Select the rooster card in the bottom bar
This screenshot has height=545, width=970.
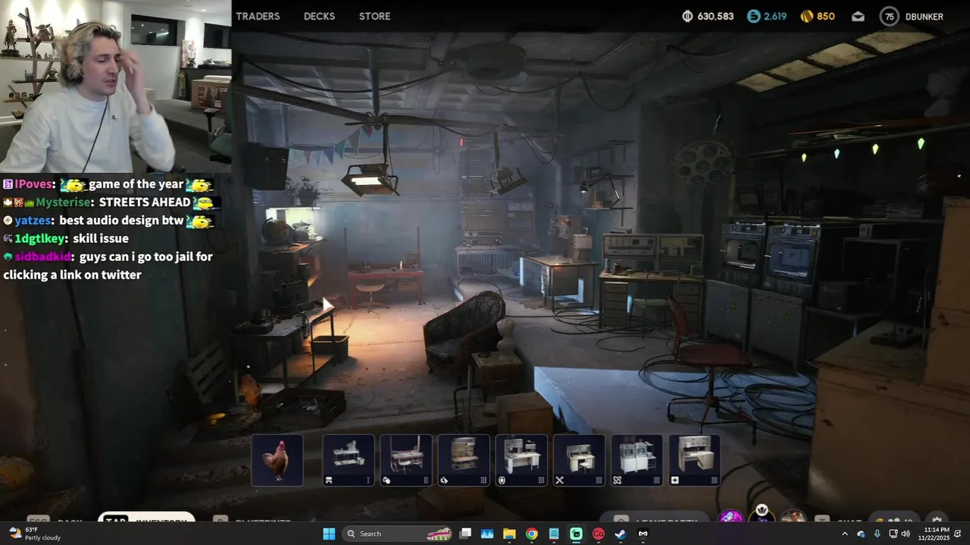click(277, 459)
